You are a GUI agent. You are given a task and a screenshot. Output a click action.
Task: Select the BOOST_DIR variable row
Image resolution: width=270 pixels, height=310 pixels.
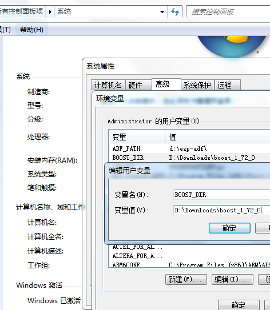[x=189, y=158]
